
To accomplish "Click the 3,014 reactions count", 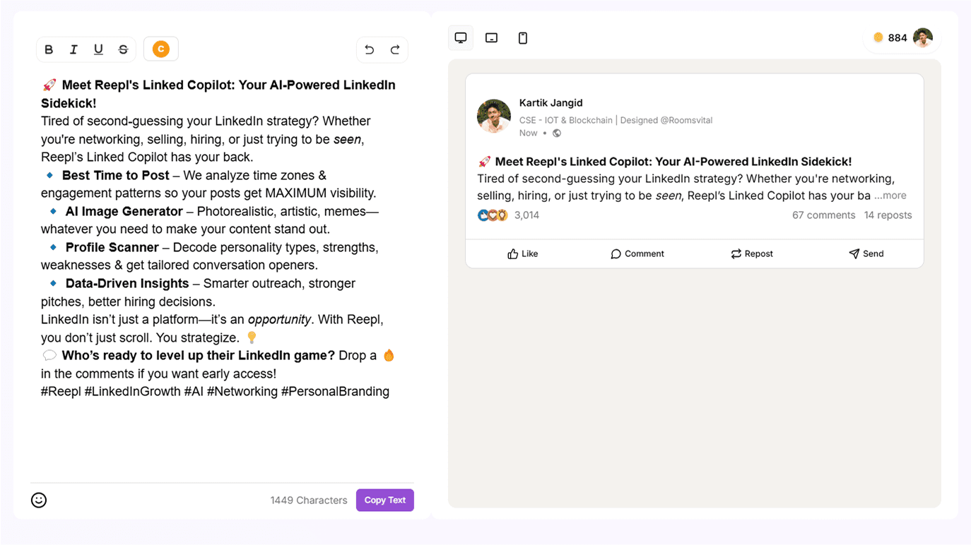I will point(526,215).
